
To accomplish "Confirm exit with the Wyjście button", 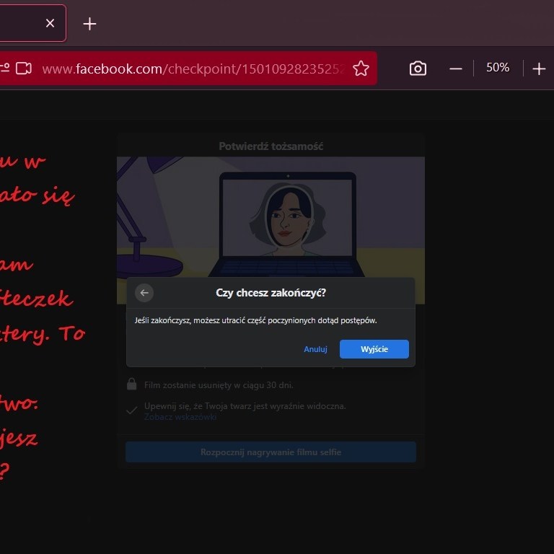I will (x=374, y=349).
